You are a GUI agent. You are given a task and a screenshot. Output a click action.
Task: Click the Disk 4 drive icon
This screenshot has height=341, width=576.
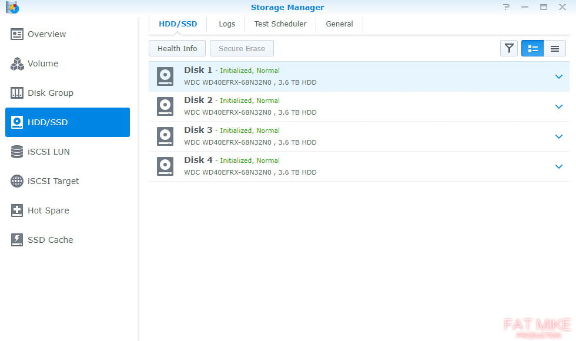click(x=165, y=166)
